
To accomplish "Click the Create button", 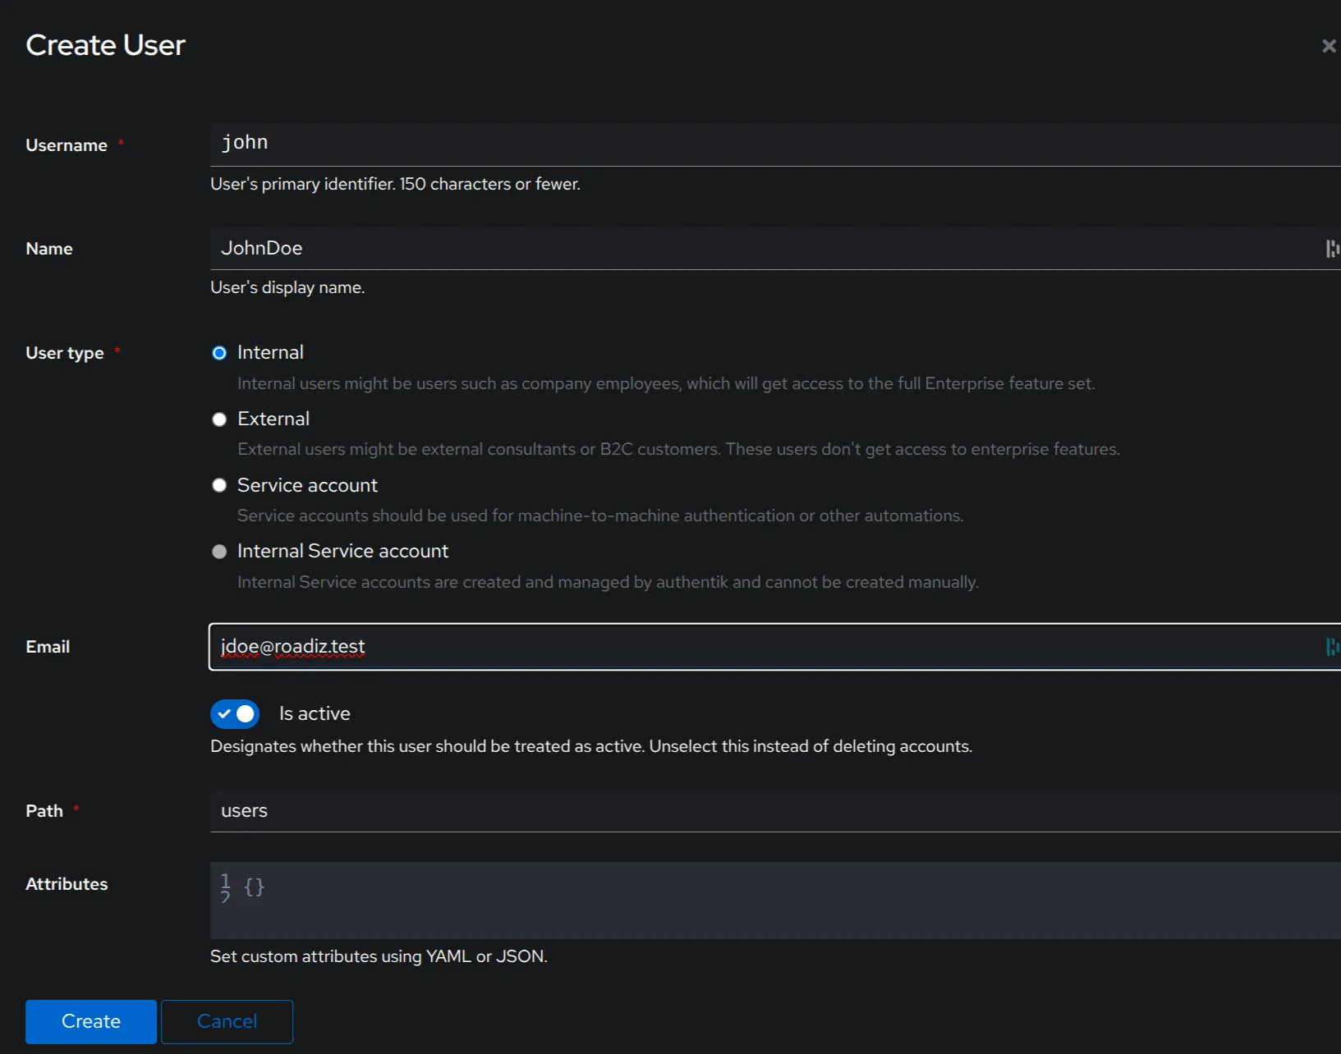I will coord(91,1021).
